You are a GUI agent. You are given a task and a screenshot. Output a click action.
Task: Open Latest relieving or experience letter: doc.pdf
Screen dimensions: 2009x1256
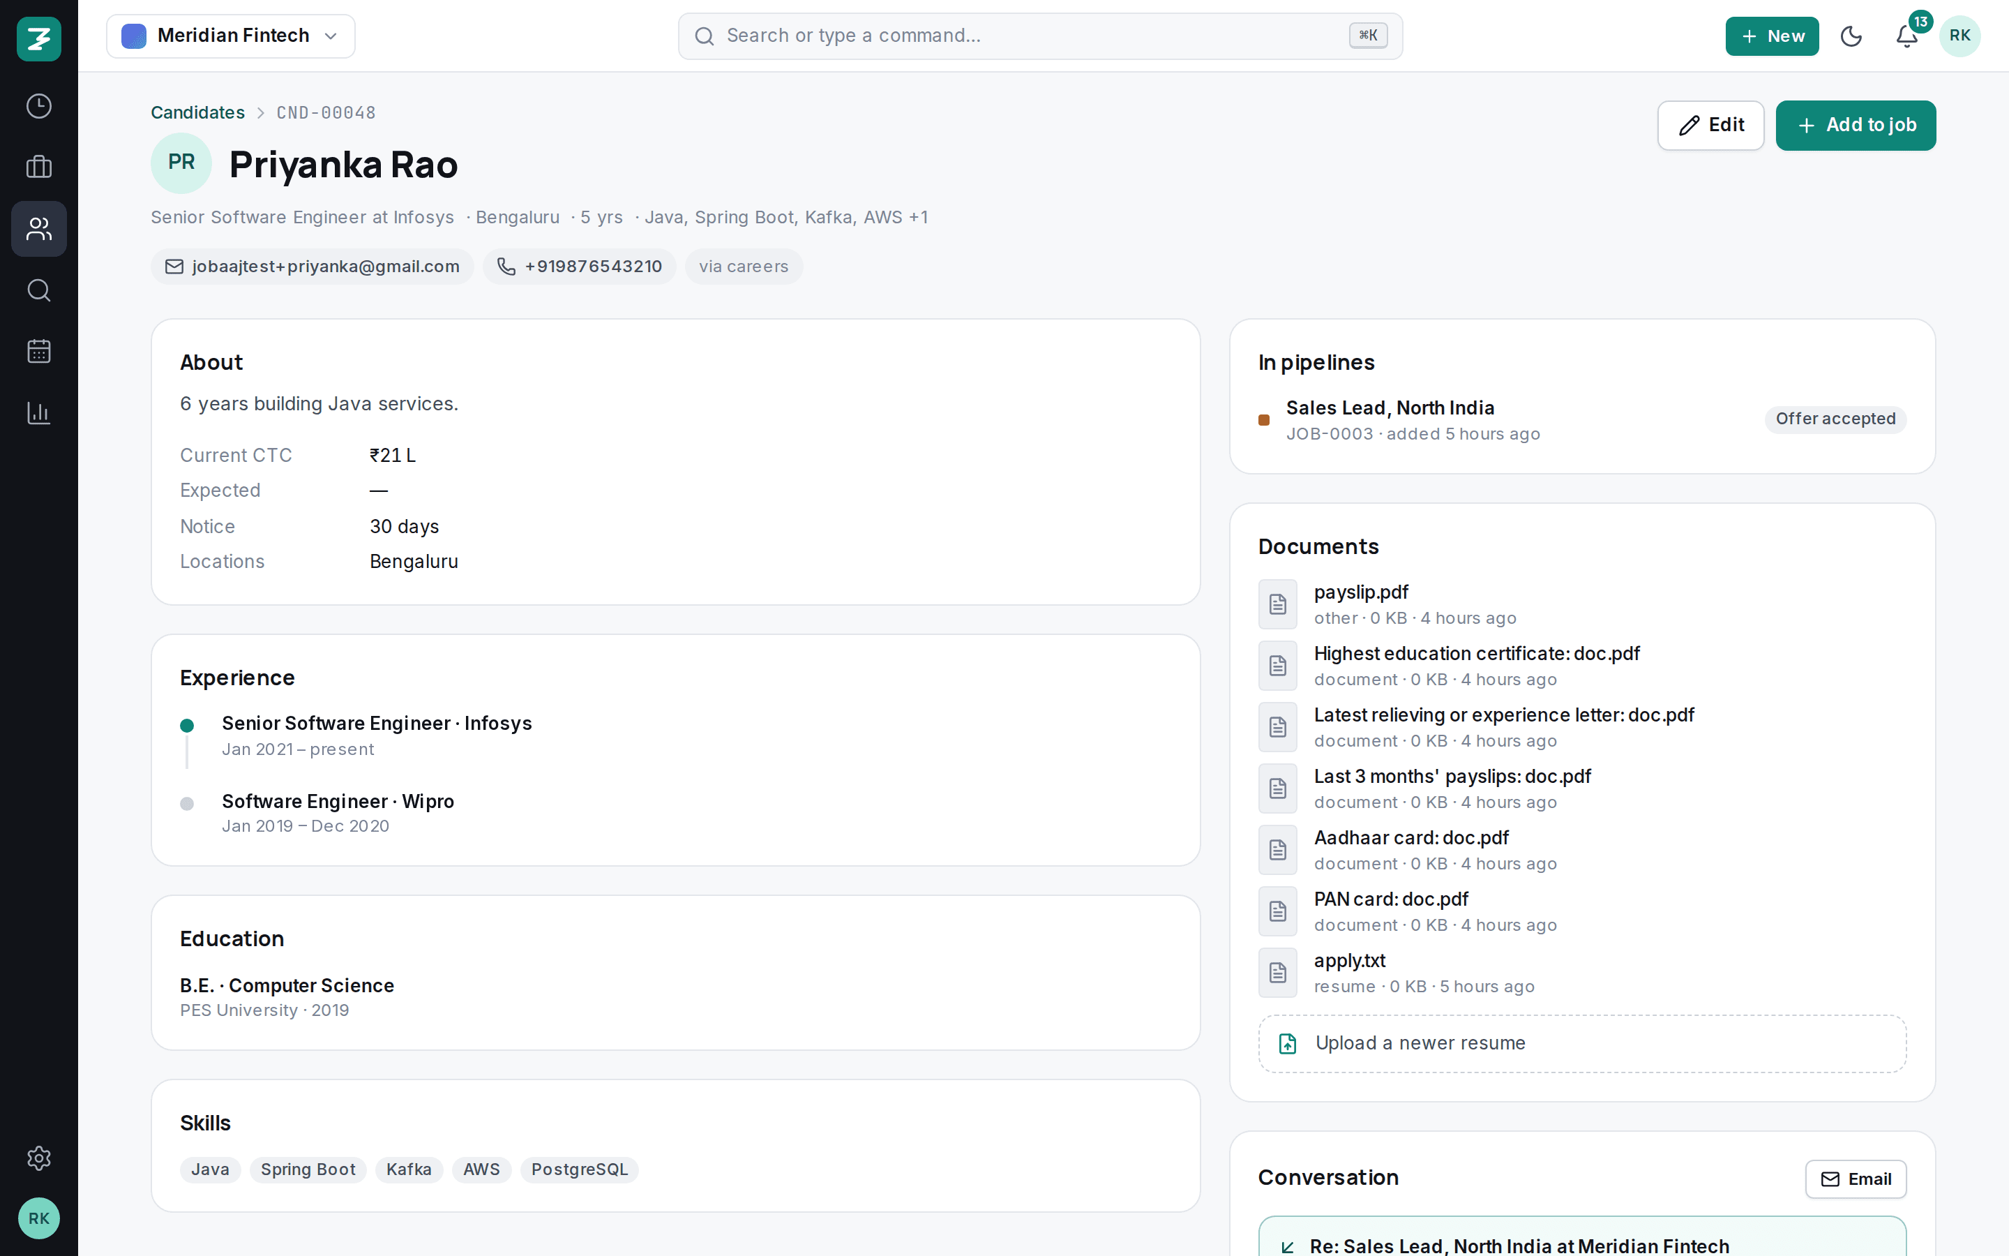[1503, 715]
